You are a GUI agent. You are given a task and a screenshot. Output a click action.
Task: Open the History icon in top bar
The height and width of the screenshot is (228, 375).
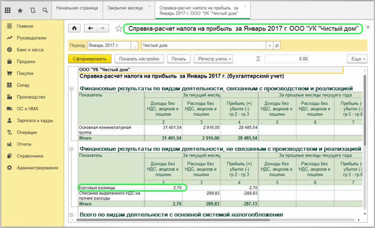coord(32,10)
